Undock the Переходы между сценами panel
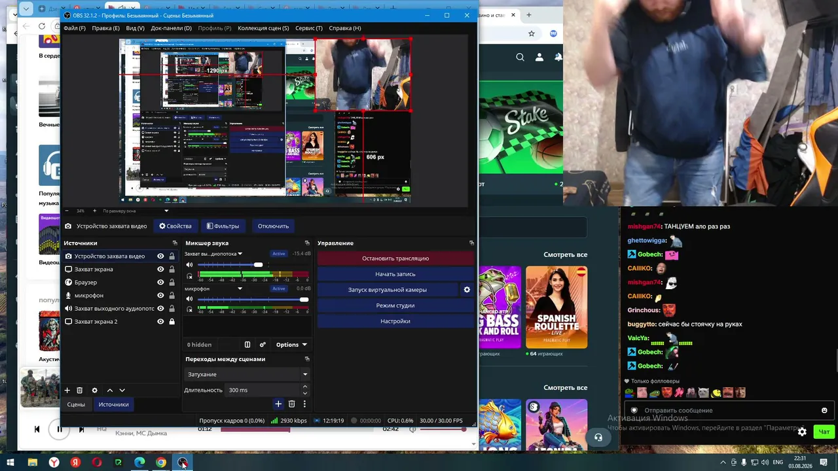 click(307, 359)
